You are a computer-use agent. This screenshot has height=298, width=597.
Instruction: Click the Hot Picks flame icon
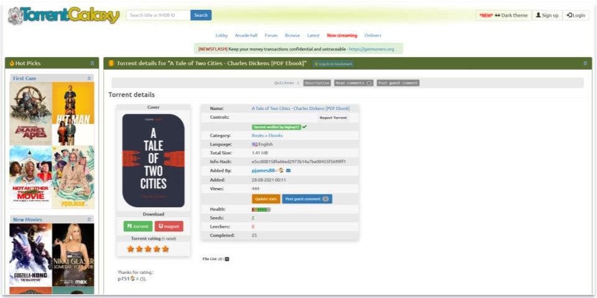point(11,63)
